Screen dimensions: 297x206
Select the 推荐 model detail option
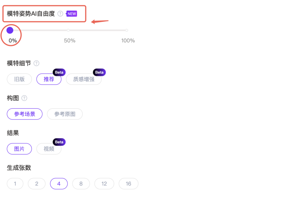pyautogui.click(x=49, y=79)
